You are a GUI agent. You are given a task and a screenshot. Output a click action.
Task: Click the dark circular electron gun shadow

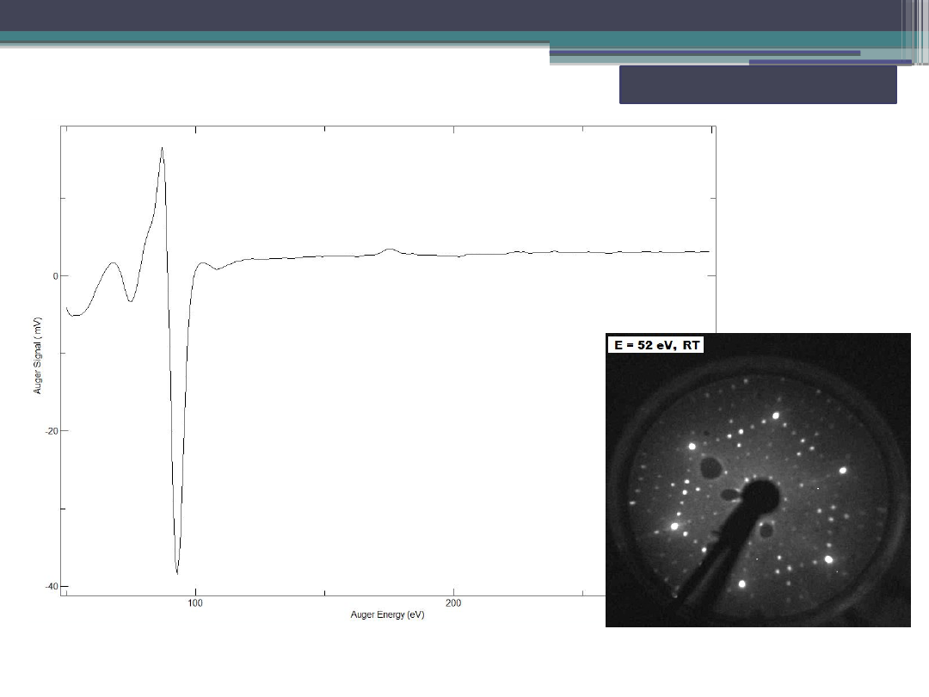pos(760,498)
